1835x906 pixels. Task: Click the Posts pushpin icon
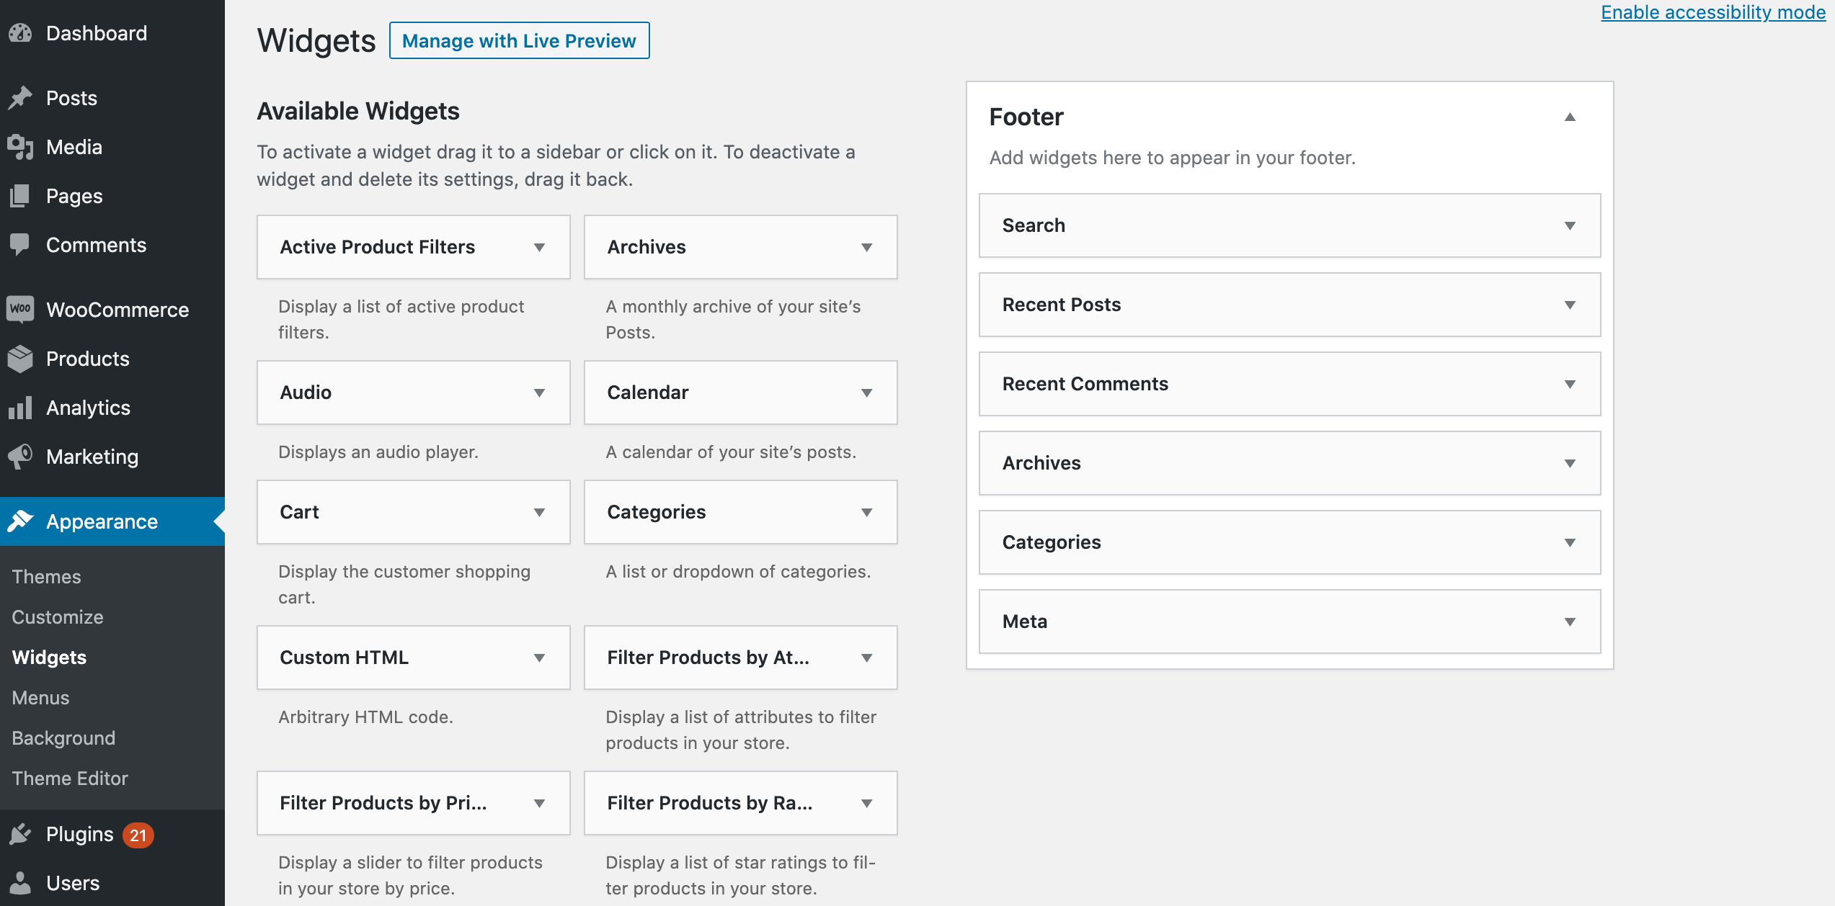tap(20, 98)
